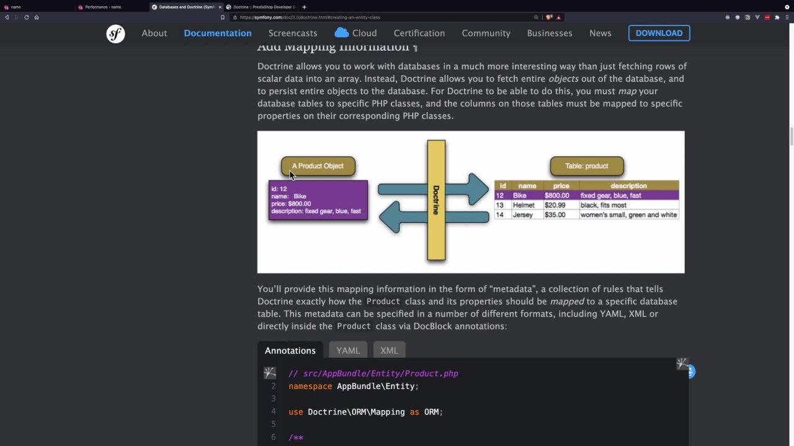This screenshot has height=446, width=794.
Task: Click the page vertical scrollbar thumb
Action: point(791,137)
